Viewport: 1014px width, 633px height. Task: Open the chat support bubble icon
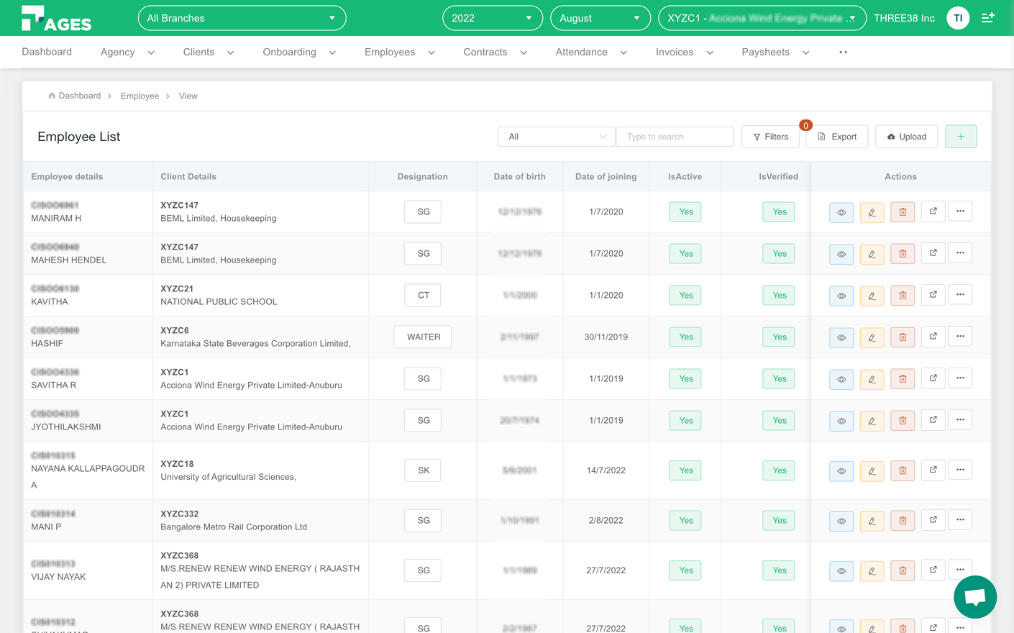coord(974,596)
